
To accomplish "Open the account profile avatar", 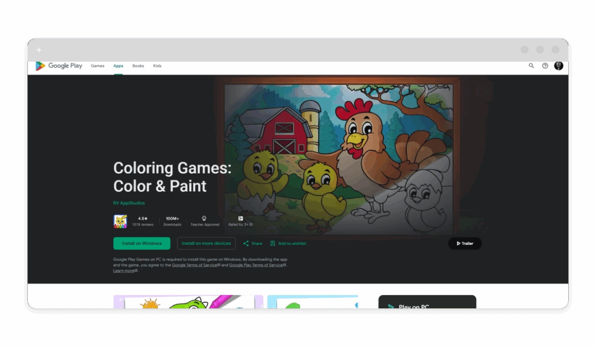I will click(x=559, y=66).
